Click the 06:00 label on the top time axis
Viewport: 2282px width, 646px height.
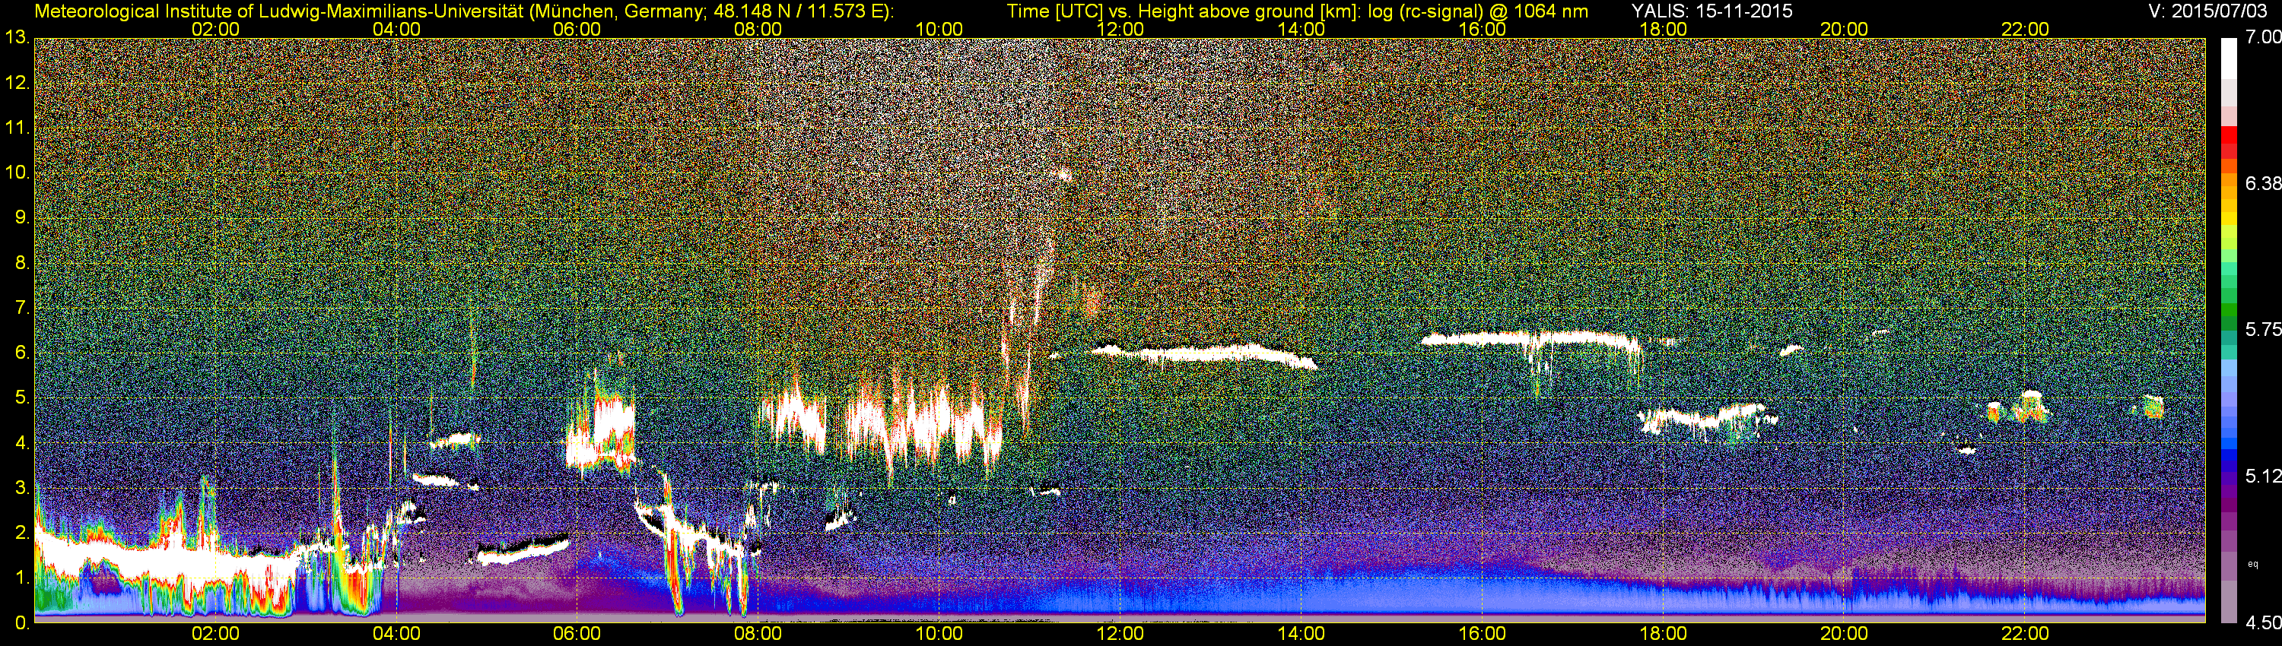pos(577,29)
